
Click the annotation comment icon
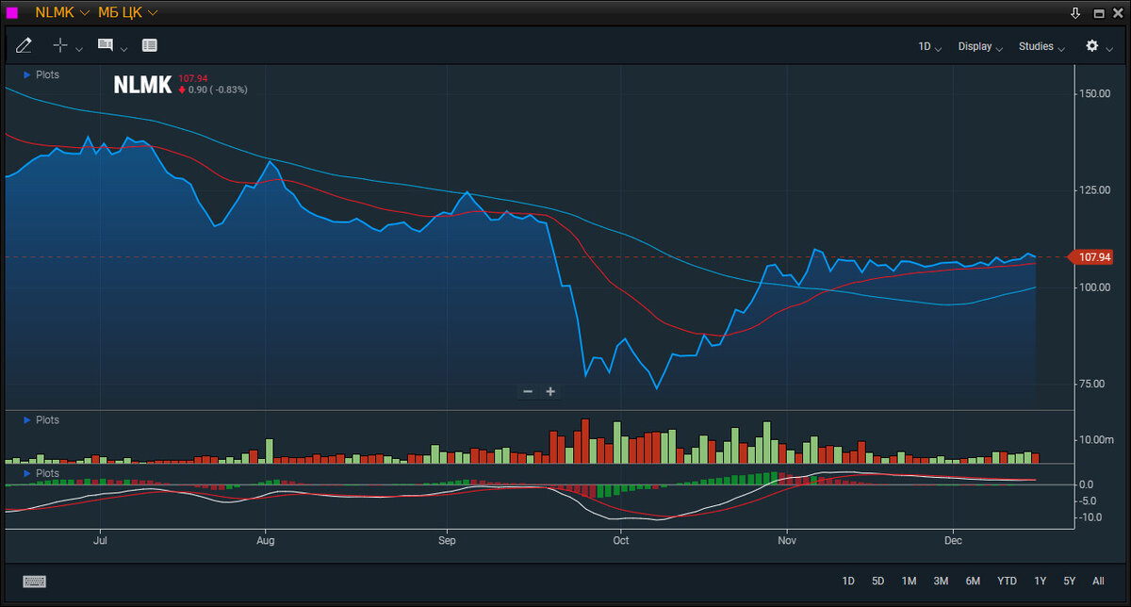click(x=105, y=45)
